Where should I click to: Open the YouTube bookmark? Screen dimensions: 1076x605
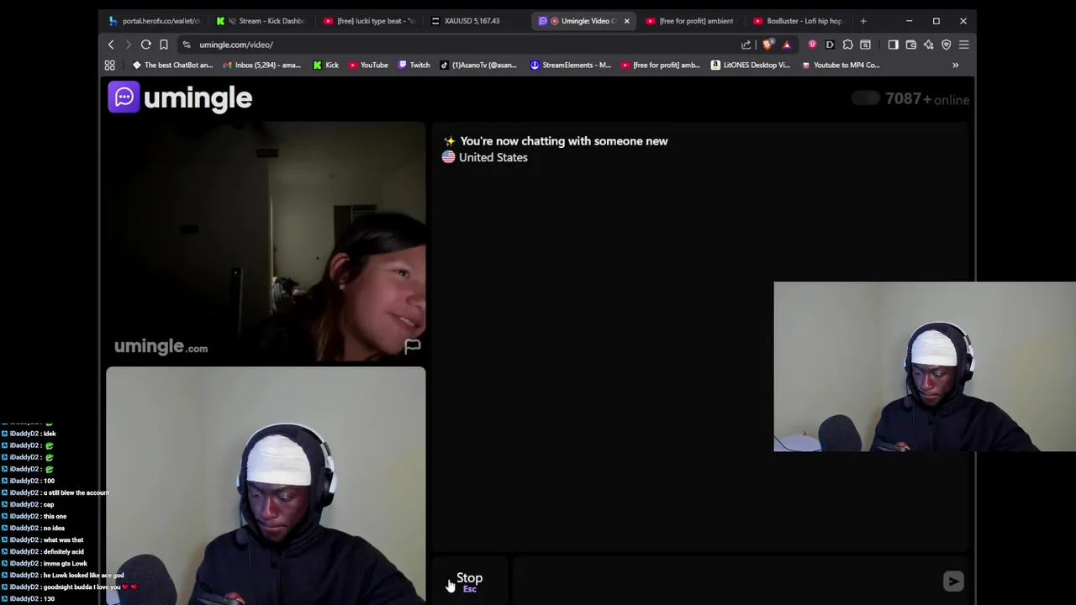368,65
